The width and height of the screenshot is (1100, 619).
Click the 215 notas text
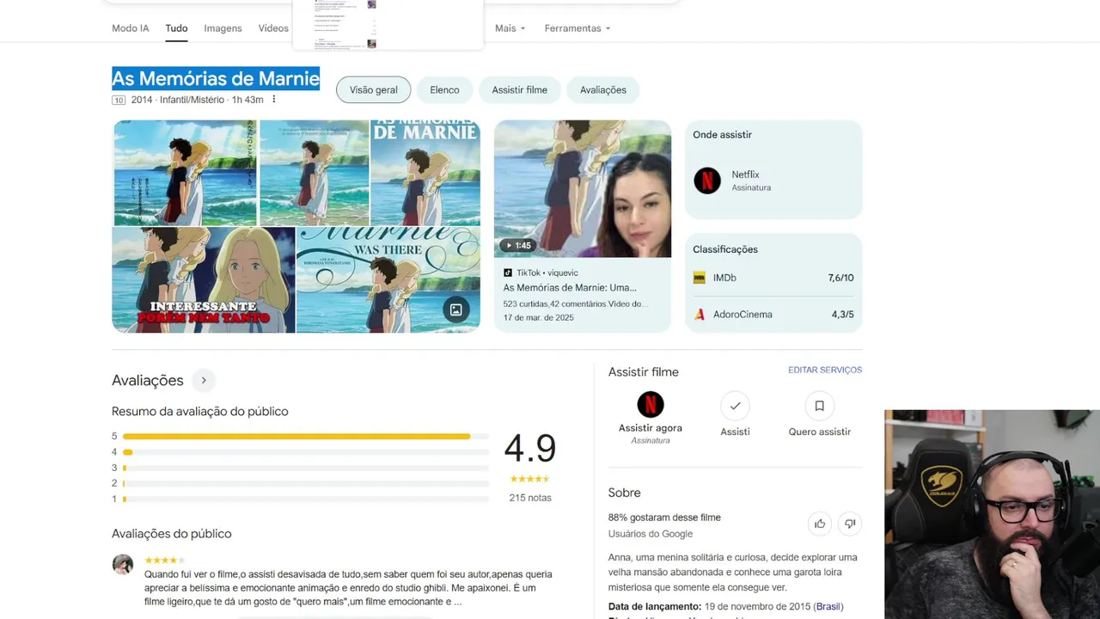530,498
